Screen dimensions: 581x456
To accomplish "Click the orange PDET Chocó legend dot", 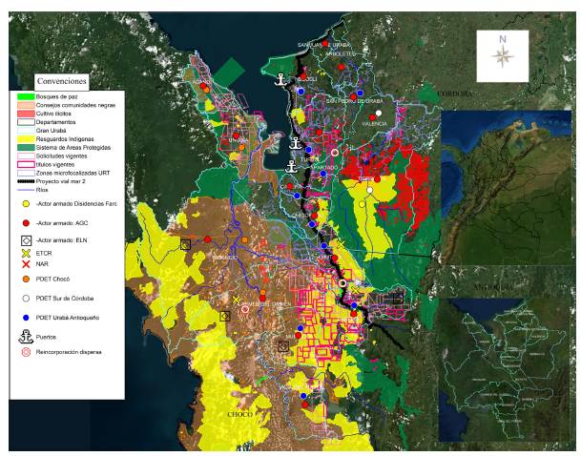I will (x=26, y=280).
